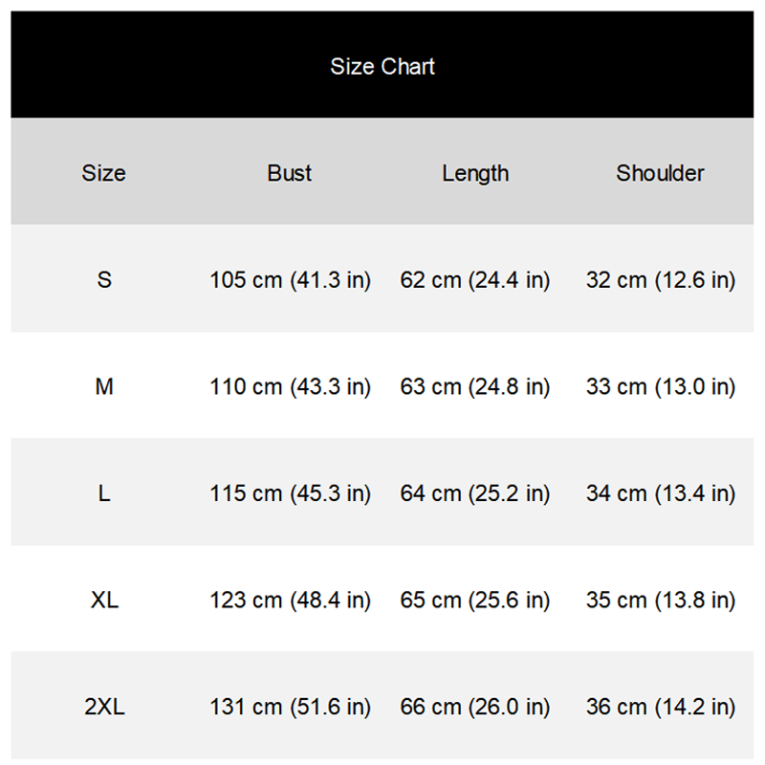The image size is (765, 765).
Task: Select shoulder value 34 cm (13.4 in)
Action: (x=660, y=493)
